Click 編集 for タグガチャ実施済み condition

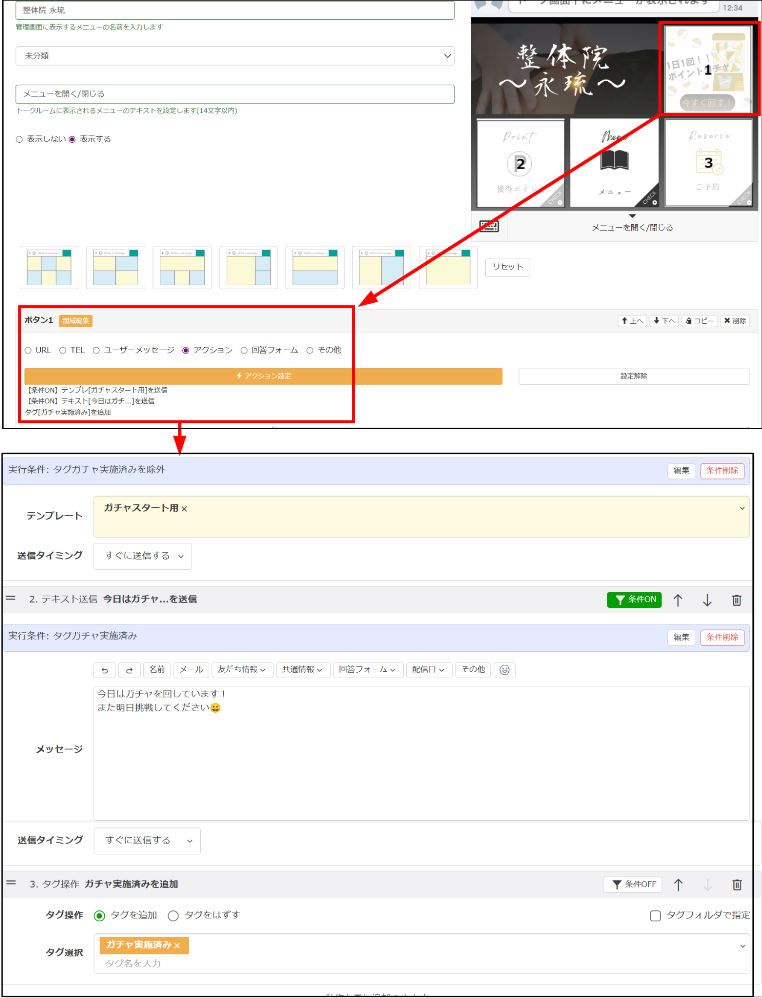pyautogui.click(x=681, y=638)
